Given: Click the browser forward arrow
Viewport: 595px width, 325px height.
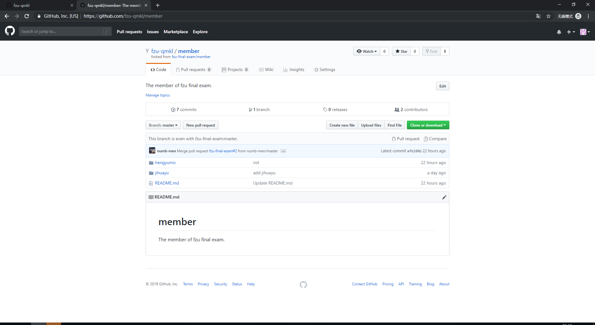Looking at the screenshot, I should pos(17,16).
